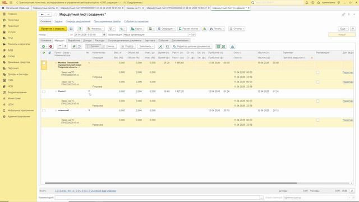Switch to the Расходы tab
This screenshot has height=202, width=359.
click(x=100, y=40)
